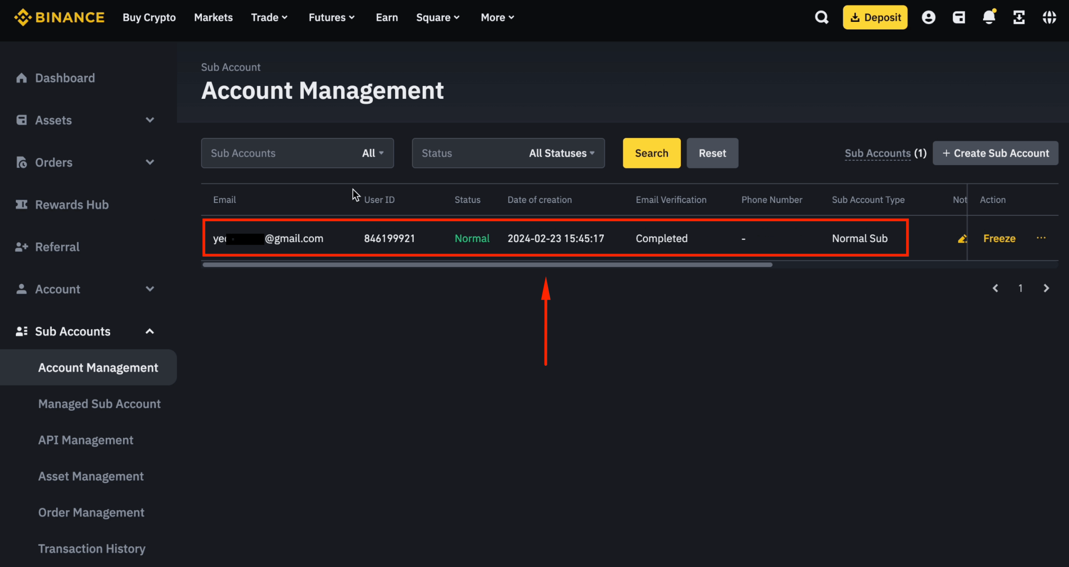Open the three-dots more actions menu

(x=1041, y=238)
